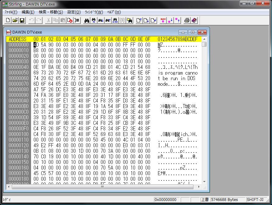Click the select-all lines list icon

(77, 20)
